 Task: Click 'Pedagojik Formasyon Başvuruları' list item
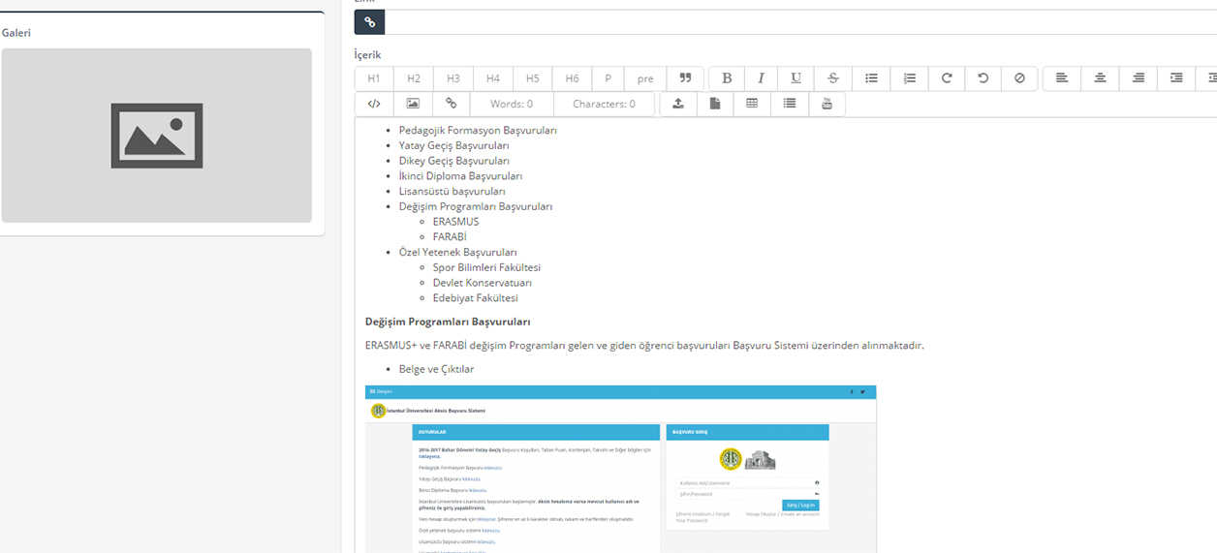click(x=478, y=130)
